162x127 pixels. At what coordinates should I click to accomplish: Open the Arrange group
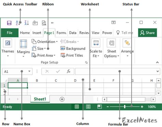pyautogui.click(x=127, y=47)
